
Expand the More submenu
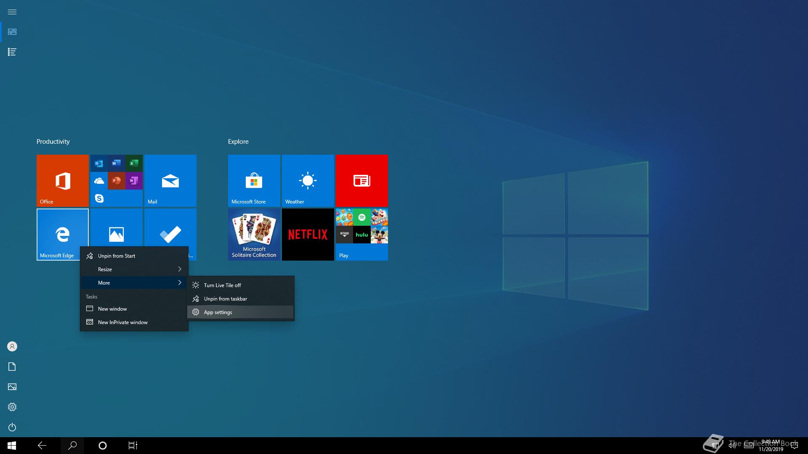click(x=134, y=282)
